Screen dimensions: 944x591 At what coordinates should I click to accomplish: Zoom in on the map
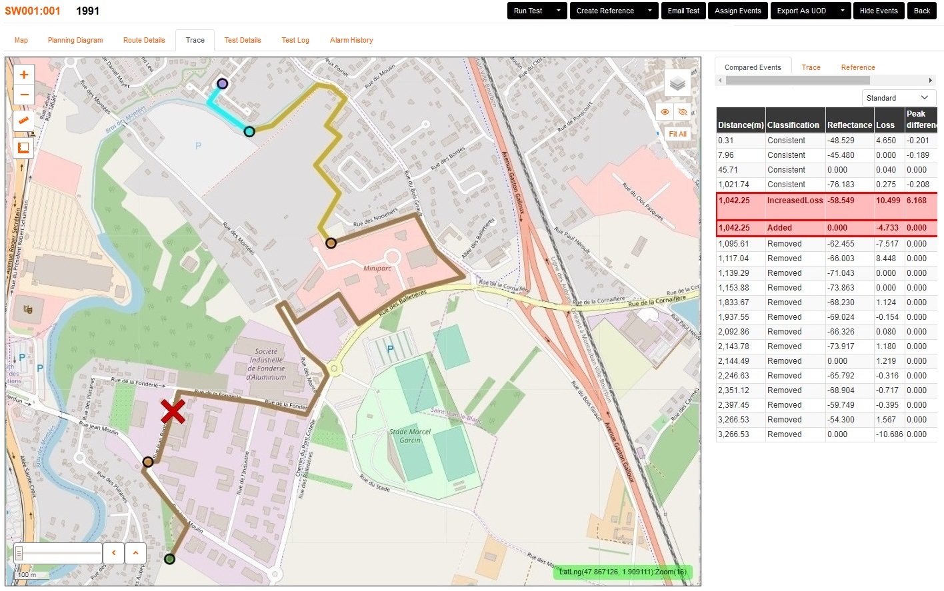(x=24, y=75)
